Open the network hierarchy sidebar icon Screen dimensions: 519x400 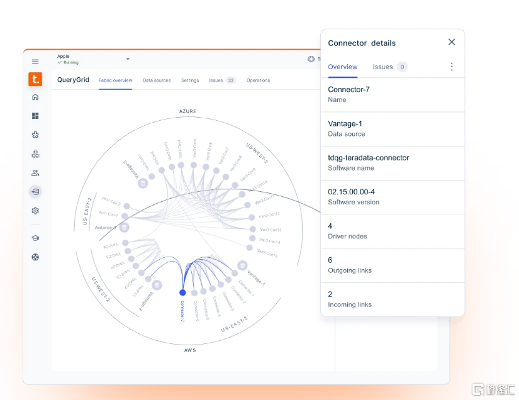(x=35, y=154)
